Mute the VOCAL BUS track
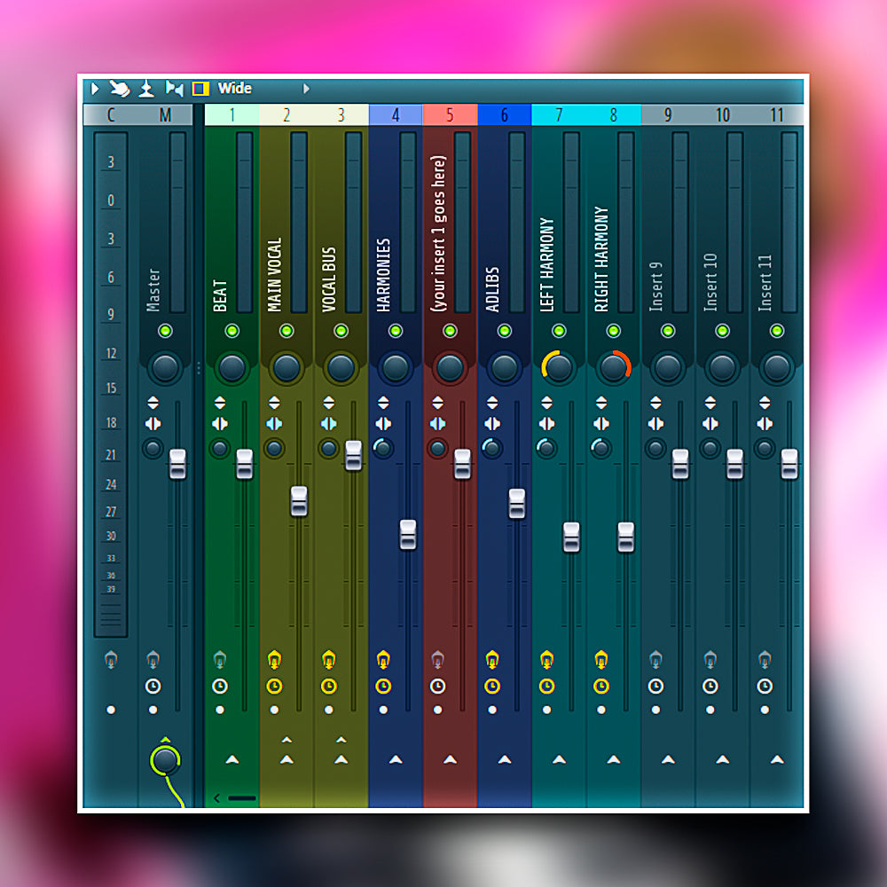Screen dimensions: 887x887 click(x=341, y=331)
